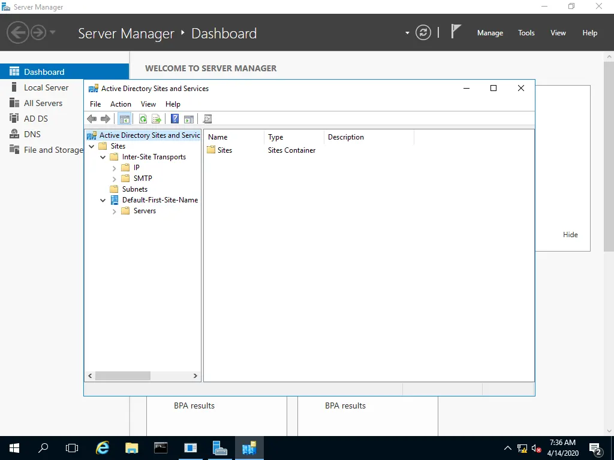Open the dropdown arrow beside Server Manager refresh

coord(407,33)
